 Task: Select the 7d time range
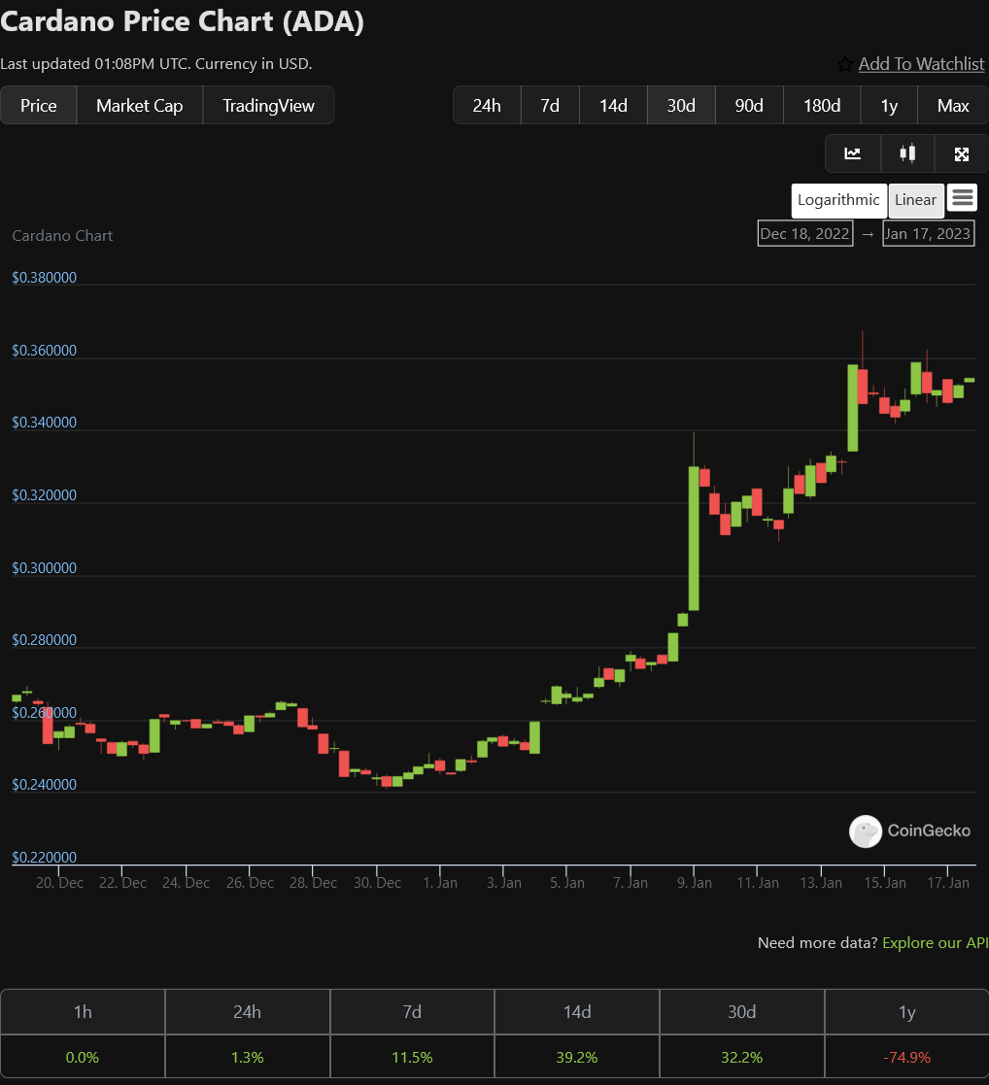pyautogui.click(x=550, y=106)
